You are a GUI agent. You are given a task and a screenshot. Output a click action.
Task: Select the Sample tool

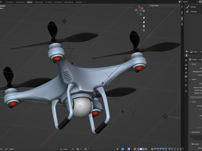[x=193, y=7]
